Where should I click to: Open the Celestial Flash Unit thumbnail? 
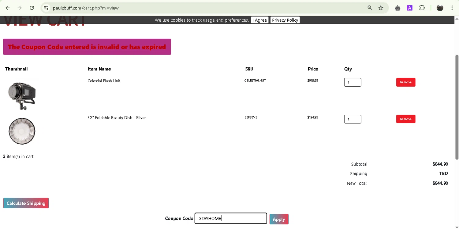coord(22,96)
